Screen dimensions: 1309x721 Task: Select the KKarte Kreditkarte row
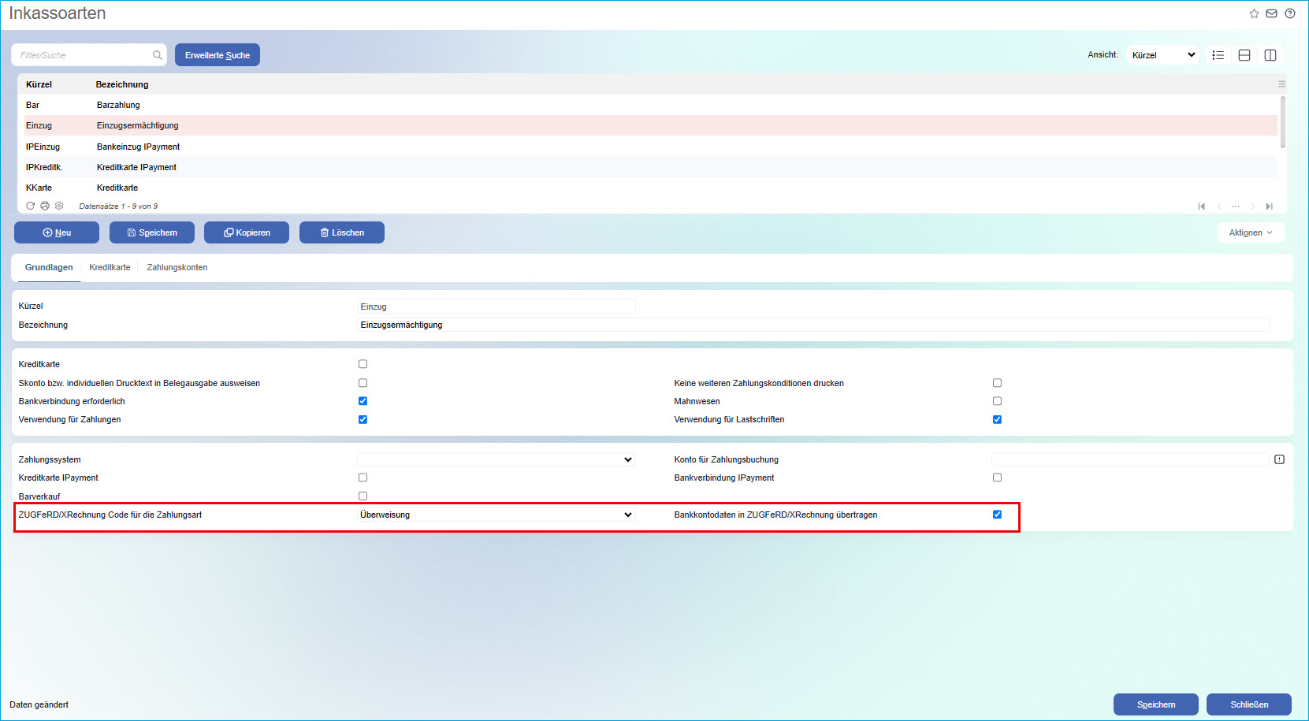tap(651, 188)
